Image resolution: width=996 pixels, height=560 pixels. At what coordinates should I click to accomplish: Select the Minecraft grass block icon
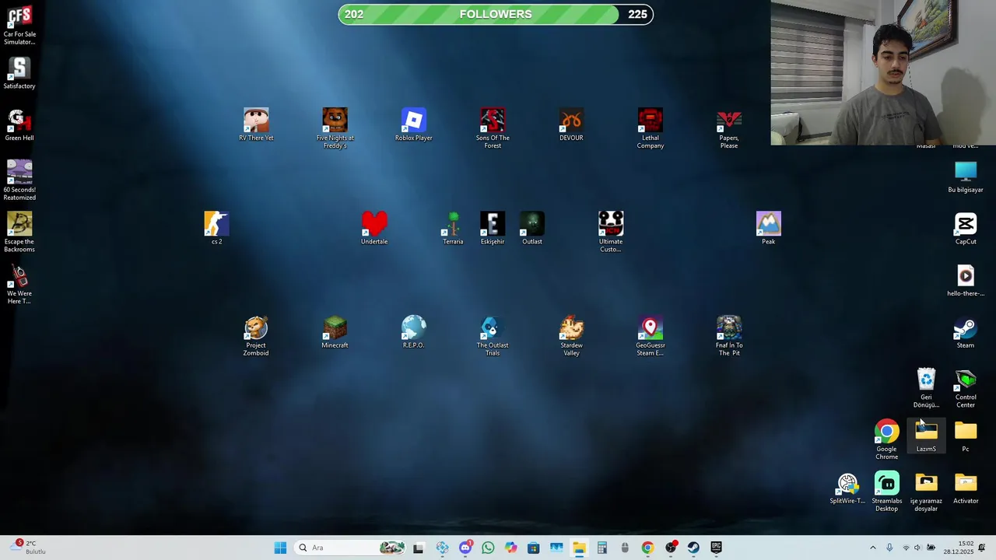tap(335, 333)
